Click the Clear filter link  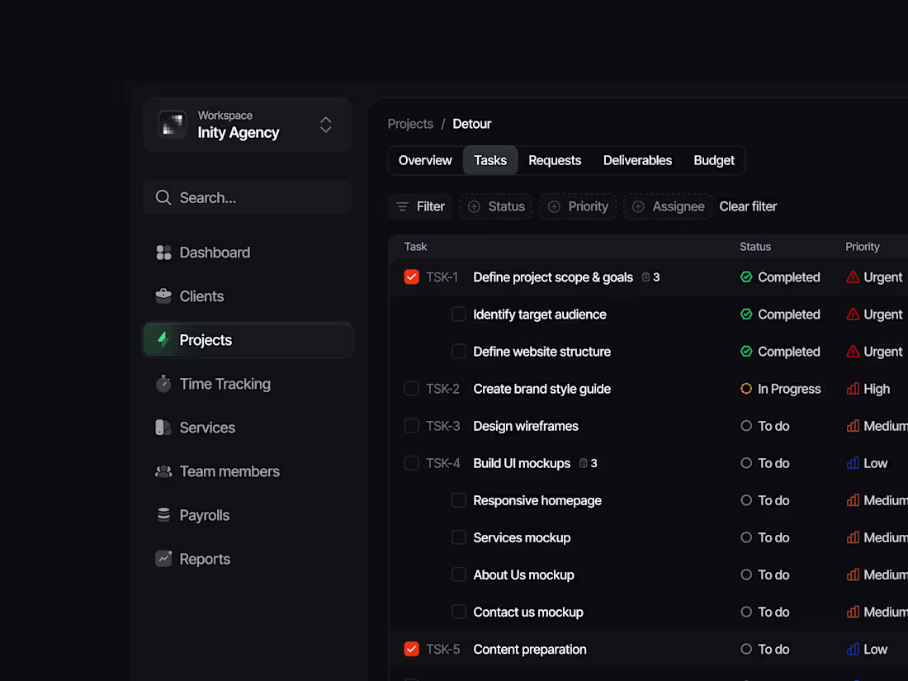click(x=748, y=206)
